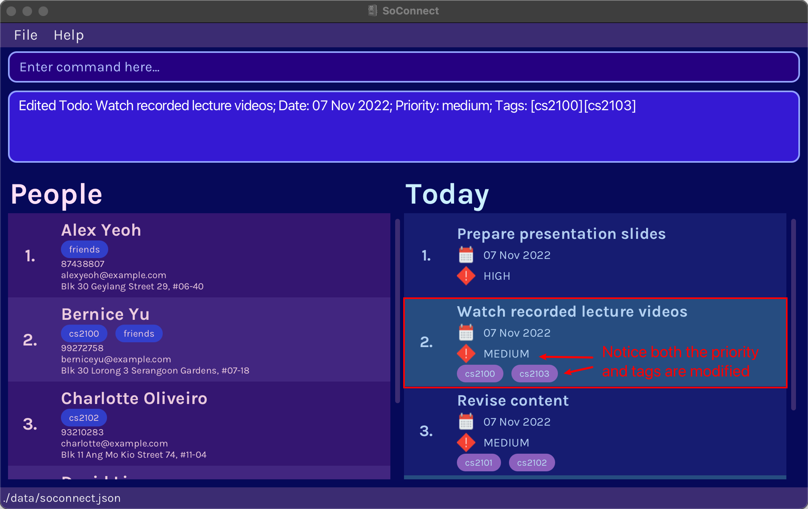
Task: Click Alex Yeoh's phone number 87438807
Action: [83, 264]
